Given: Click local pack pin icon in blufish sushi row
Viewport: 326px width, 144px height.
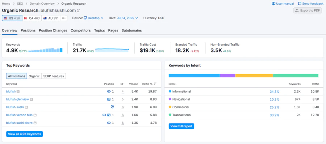Looking at the screenshot, I should (x=112, y=107).
